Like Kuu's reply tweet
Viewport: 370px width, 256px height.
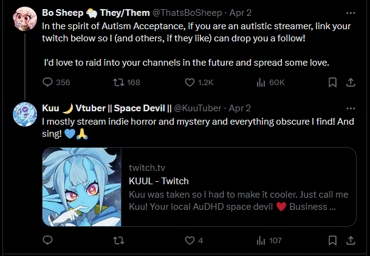[x=190, y=240]
